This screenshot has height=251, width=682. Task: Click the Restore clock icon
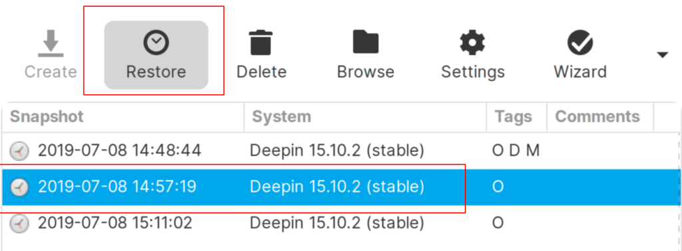click(x=156, y=43)
